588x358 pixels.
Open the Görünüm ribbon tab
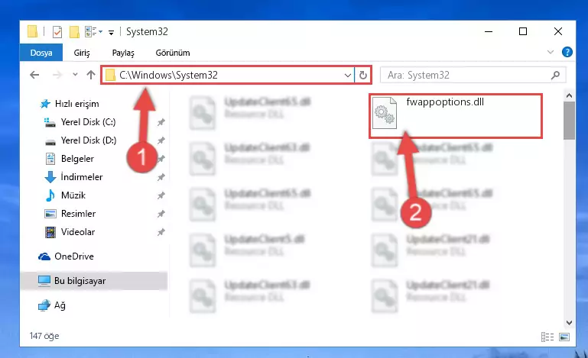173,53
